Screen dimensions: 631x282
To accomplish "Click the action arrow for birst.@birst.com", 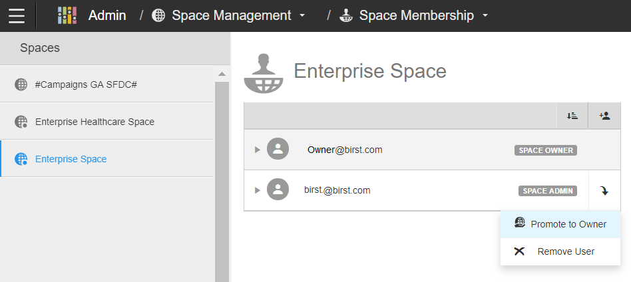I will [604, 191].
